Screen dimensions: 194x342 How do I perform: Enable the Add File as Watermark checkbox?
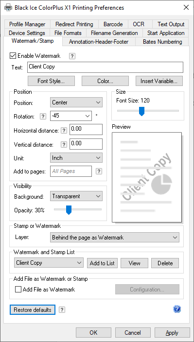[x=18, y=290]
